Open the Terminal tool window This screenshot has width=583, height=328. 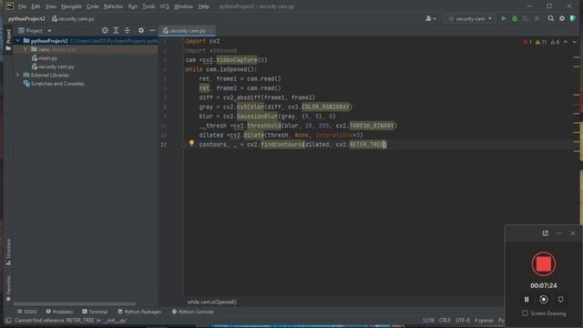[95, 312]
